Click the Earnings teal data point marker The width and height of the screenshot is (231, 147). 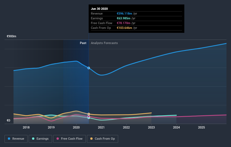point(89,118)
